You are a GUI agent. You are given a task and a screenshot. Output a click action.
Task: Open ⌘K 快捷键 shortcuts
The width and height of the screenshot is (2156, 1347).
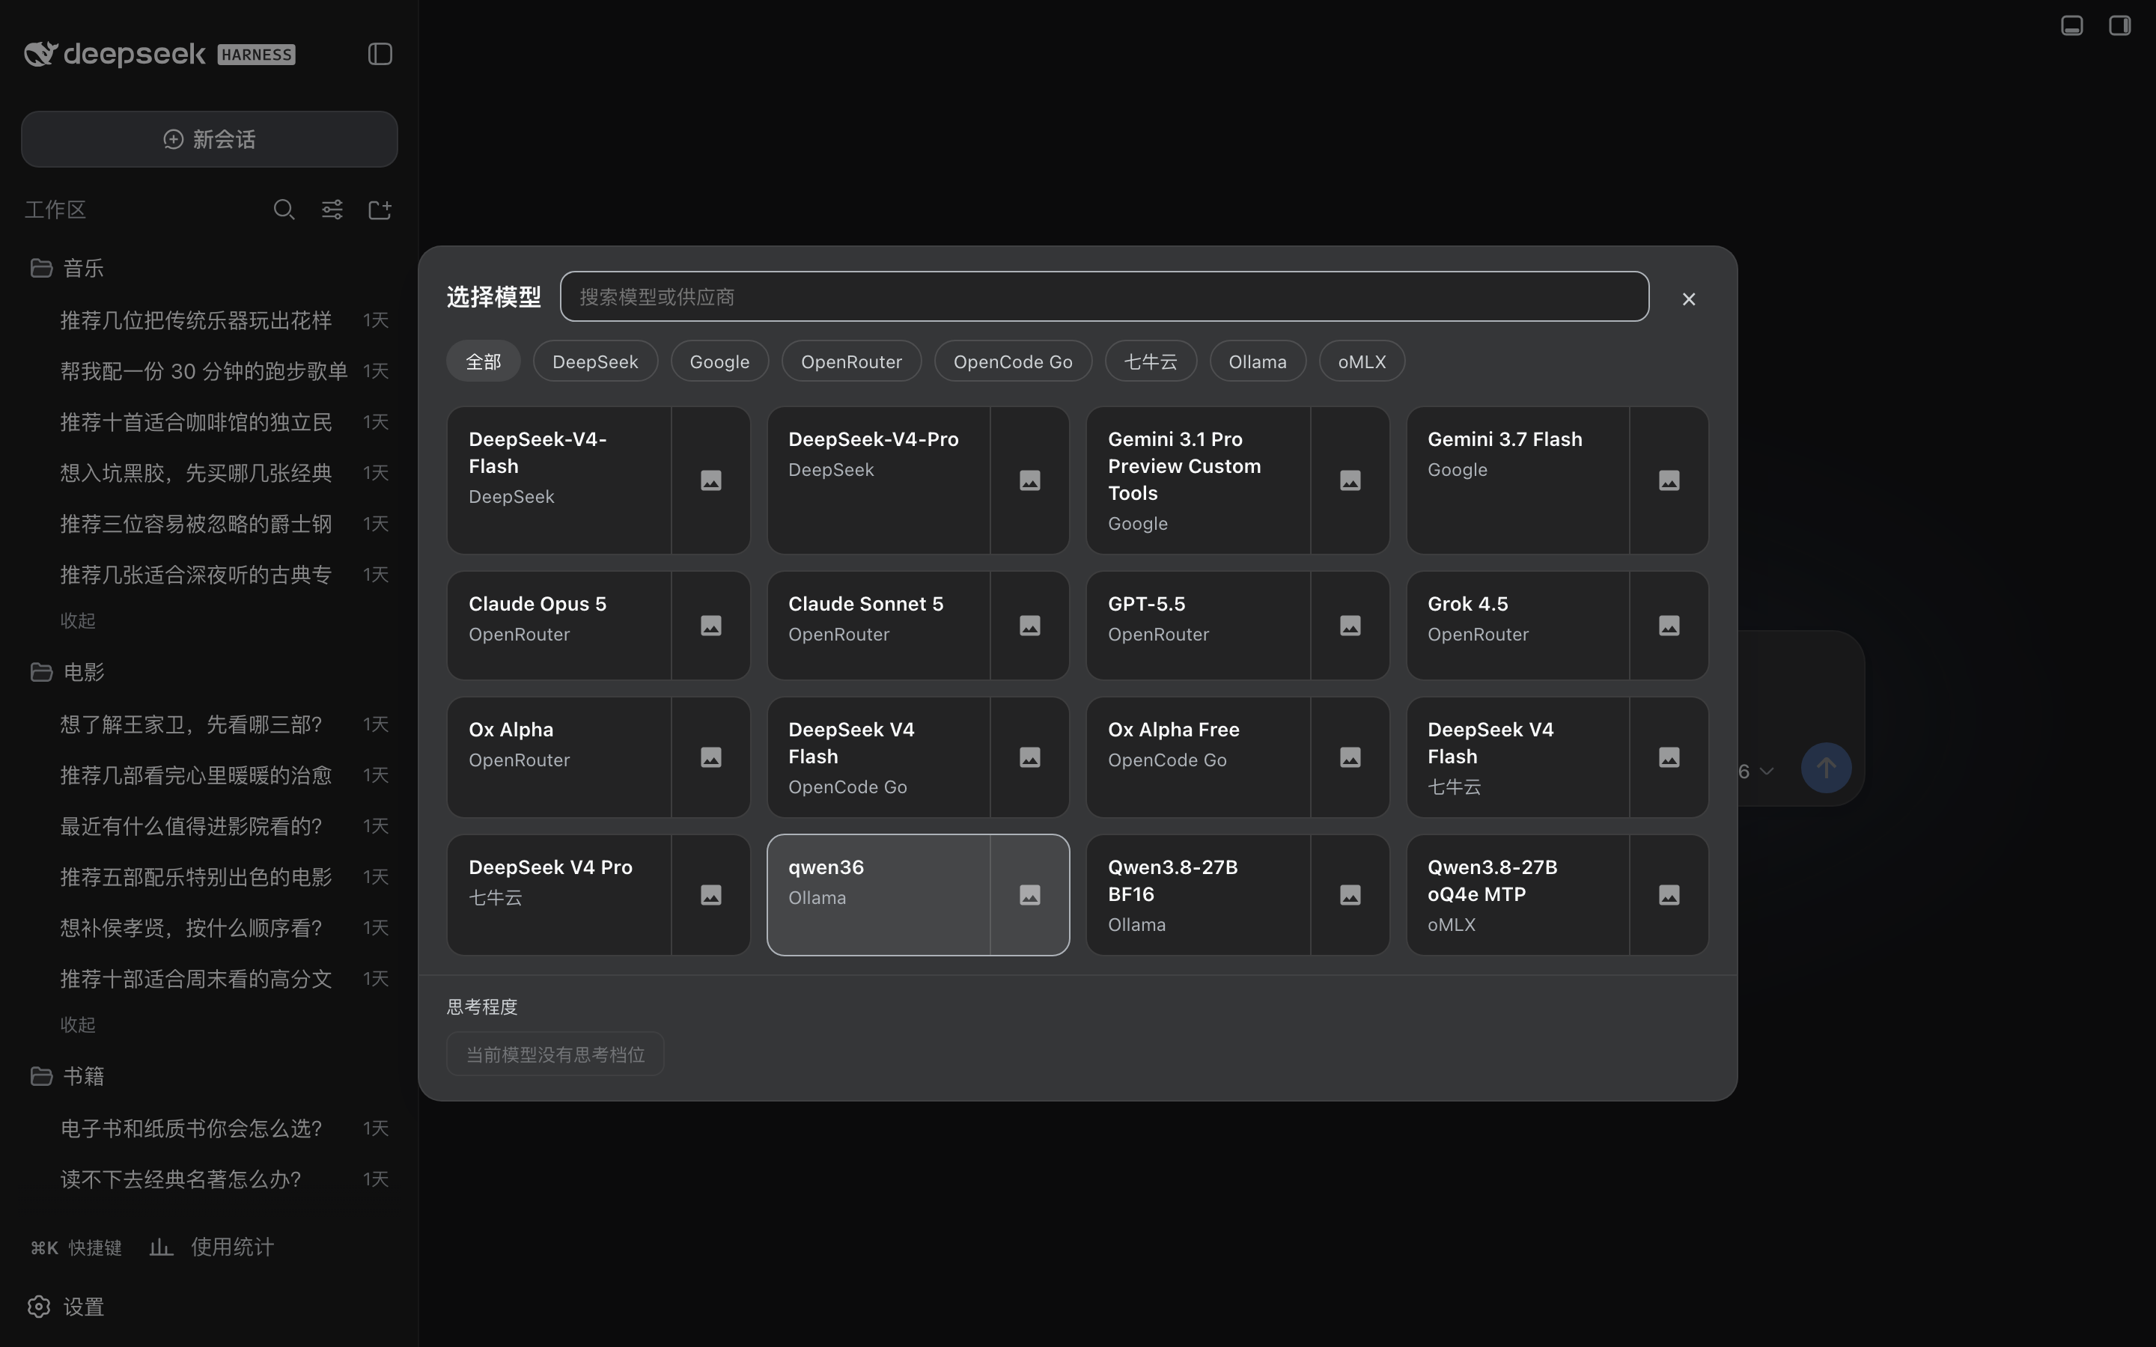(76, 1247)
